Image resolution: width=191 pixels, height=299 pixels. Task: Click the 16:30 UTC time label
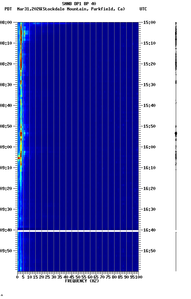coord(149,210)
